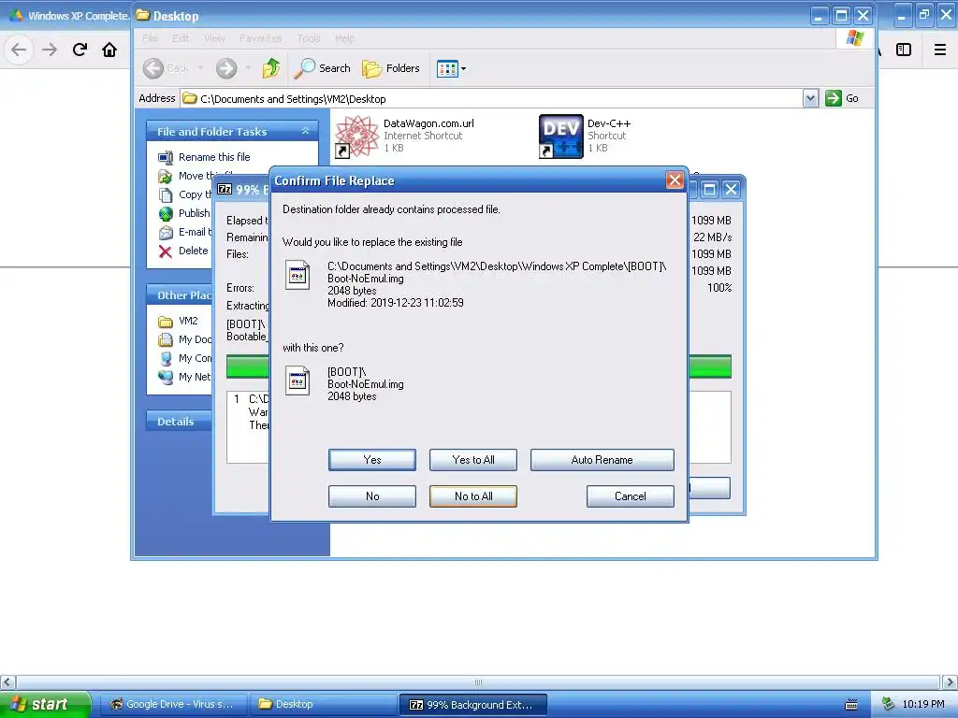Open the Edit menu

pos(181,38)
